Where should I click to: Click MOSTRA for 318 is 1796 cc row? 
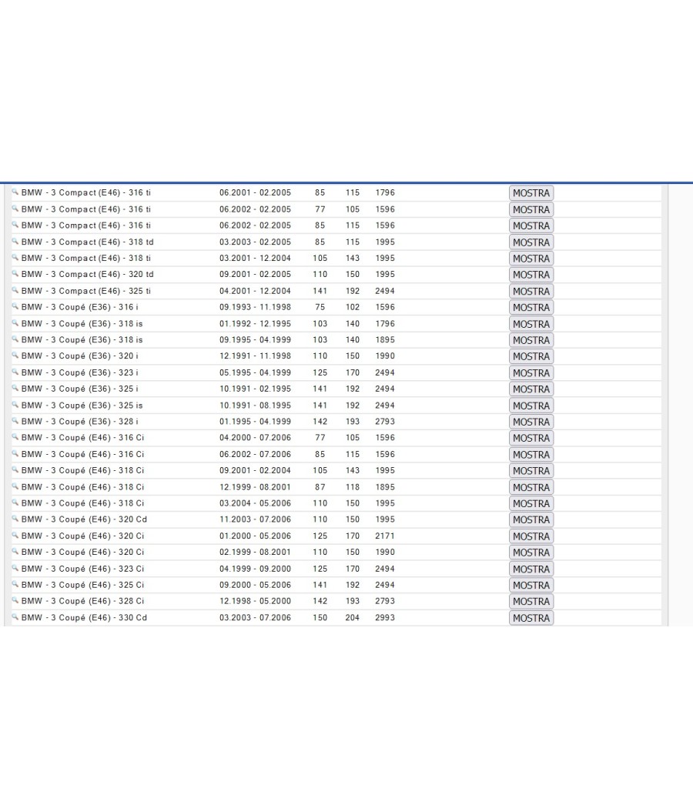[531, 324]
